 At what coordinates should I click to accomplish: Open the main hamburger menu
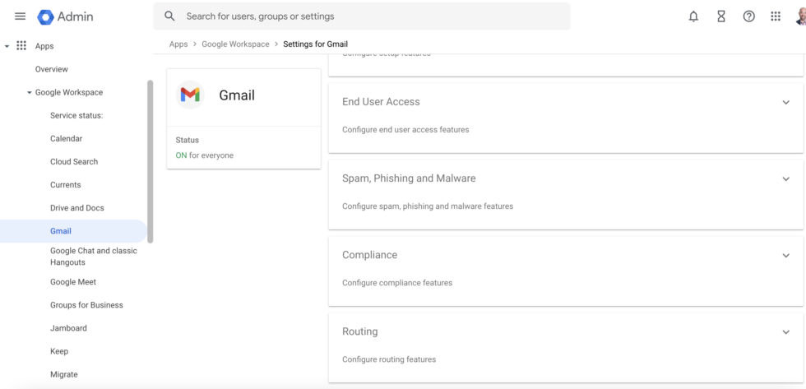20,16
